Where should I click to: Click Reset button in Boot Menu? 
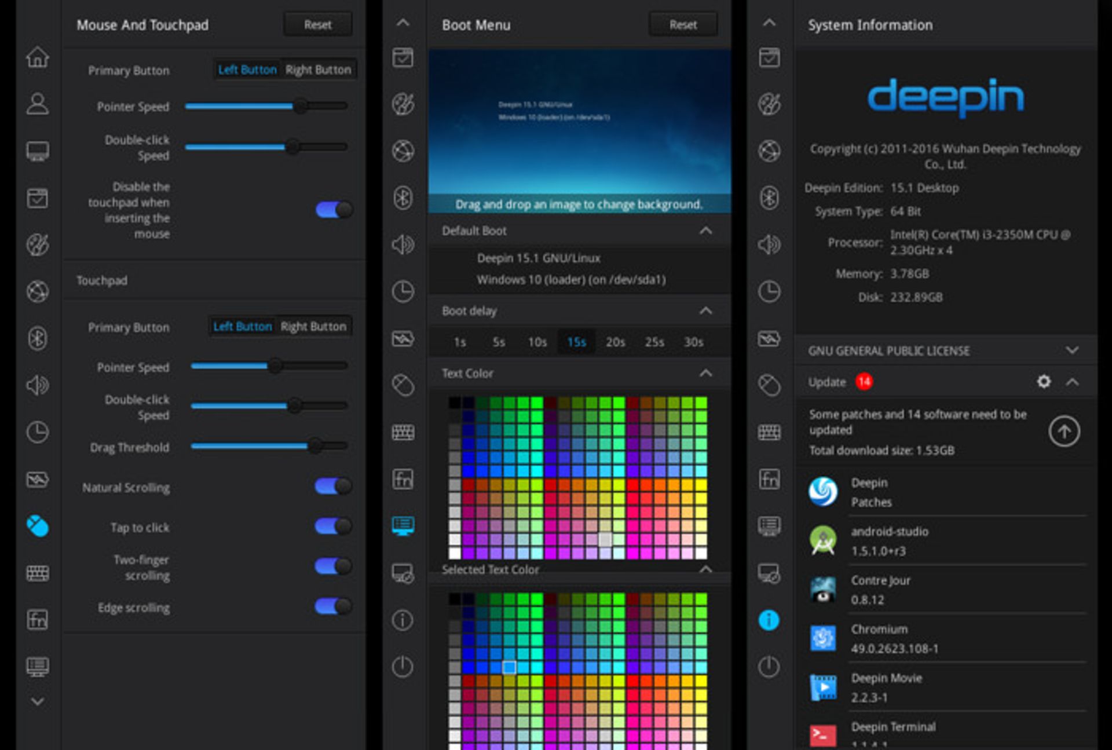click(683, 25)
